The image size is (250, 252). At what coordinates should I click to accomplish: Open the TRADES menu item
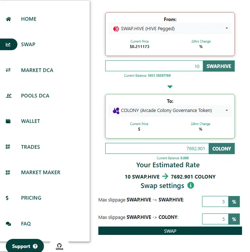point(30,147)
